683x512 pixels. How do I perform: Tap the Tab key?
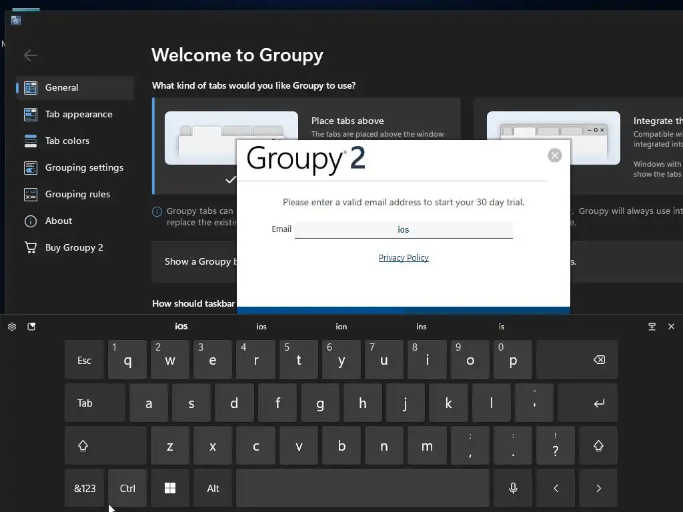coord(95,403)
